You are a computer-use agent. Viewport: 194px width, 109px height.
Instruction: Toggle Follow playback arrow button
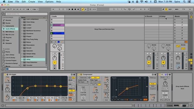[53, 9]
